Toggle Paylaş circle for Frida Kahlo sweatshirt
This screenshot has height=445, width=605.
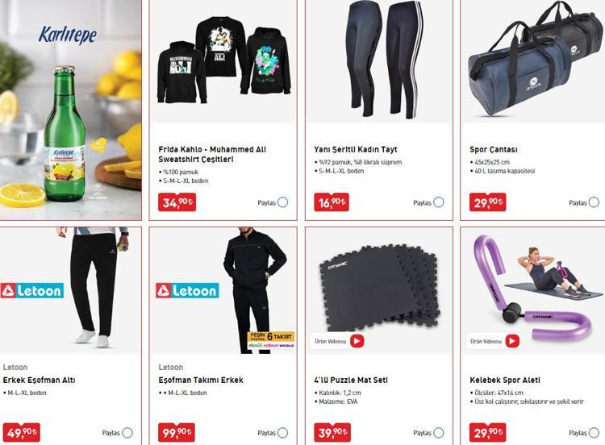click(283, 202)
